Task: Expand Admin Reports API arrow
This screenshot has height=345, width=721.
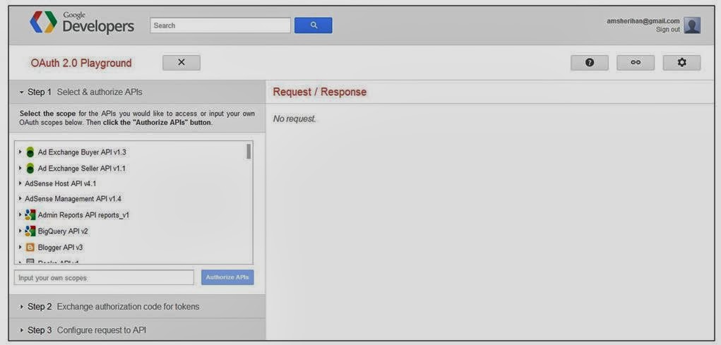Action: click(x=20, y=214)
